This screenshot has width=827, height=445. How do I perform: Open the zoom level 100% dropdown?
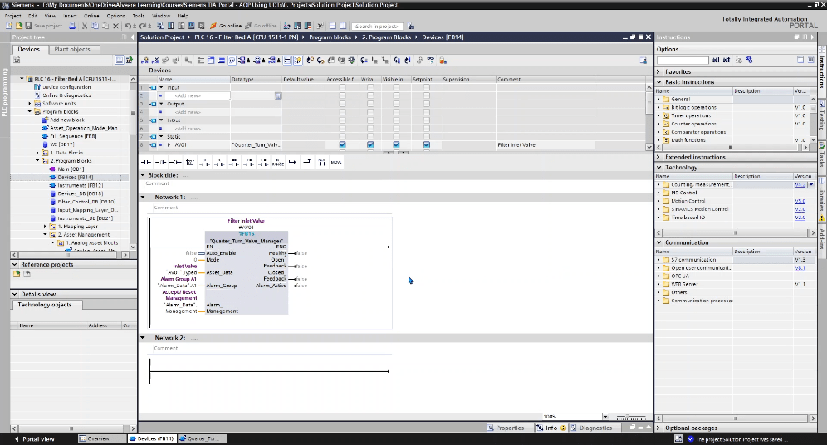click(x=605, y=417)
